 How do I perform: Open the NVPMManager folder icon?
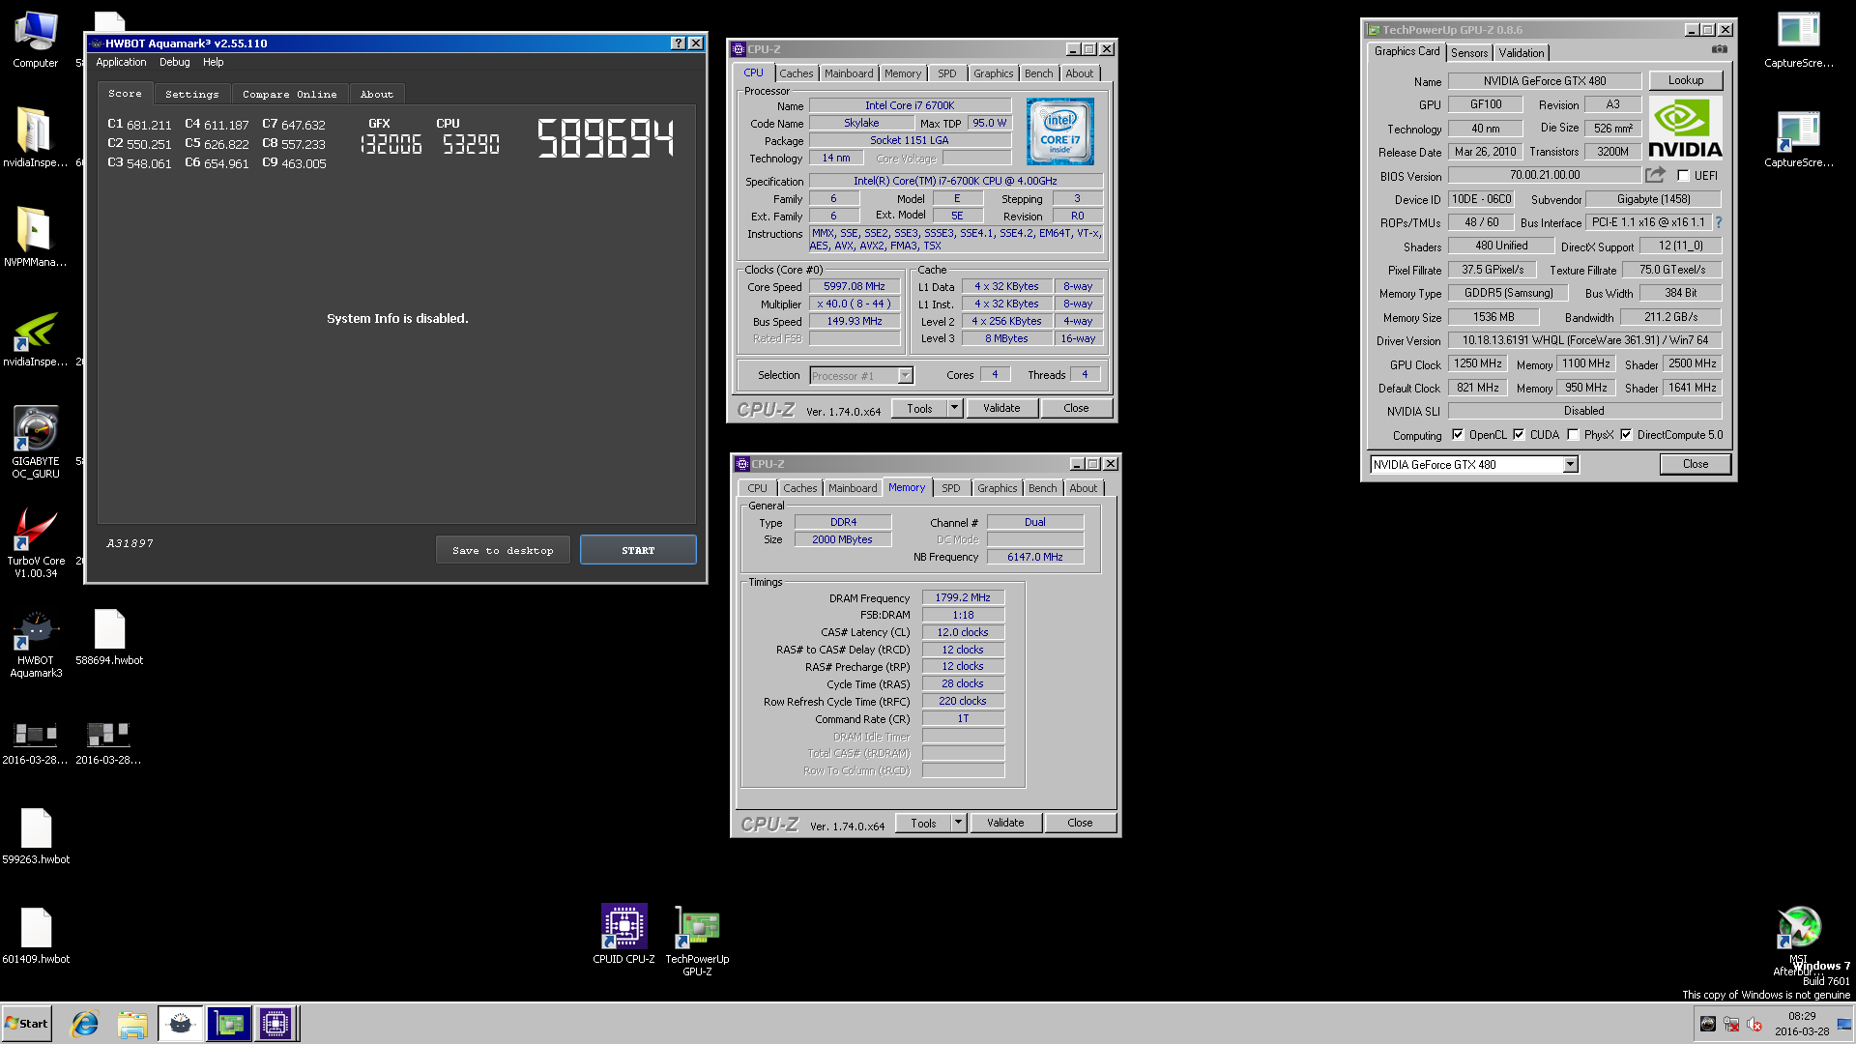(36, 237)
